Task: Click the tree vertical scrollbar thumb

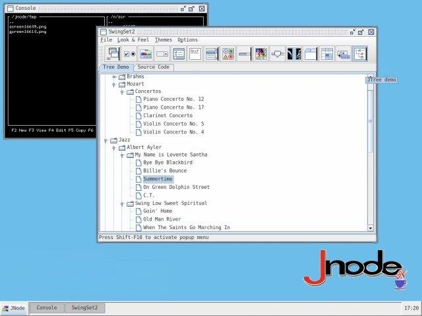Action: click(371, 121)
